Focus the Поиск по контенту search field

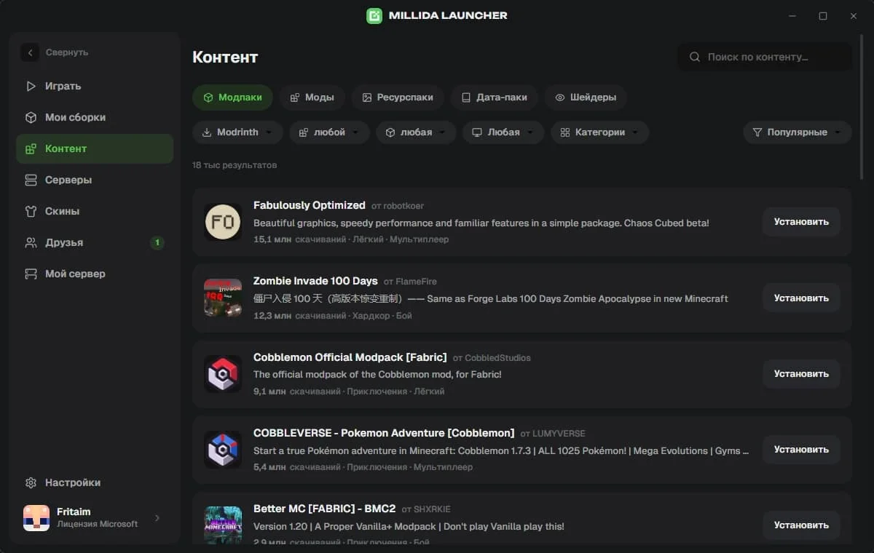point(765,57)
